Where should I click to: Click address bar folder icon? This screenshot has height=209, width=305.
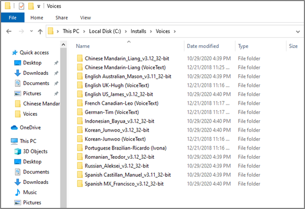pos(51,31)
